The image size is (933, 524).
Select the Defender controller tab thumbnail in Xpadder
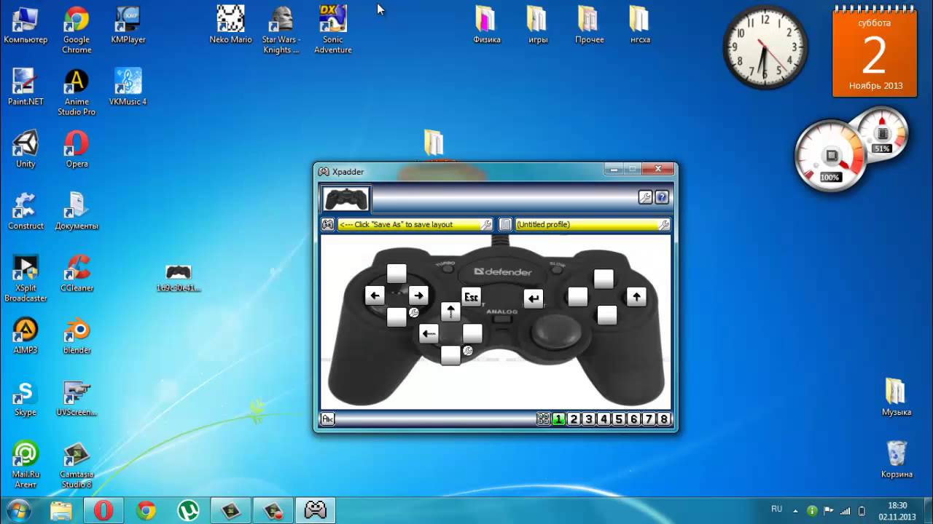[346, 198]
